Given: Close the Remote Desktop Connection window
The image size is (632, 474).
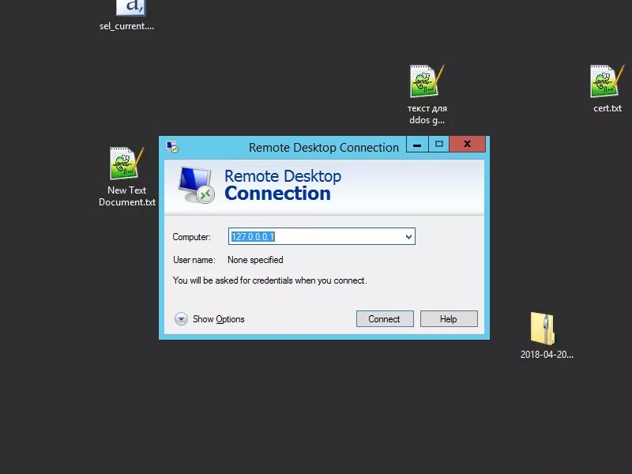Looking at the screenshot, I should tap(467, 145).
